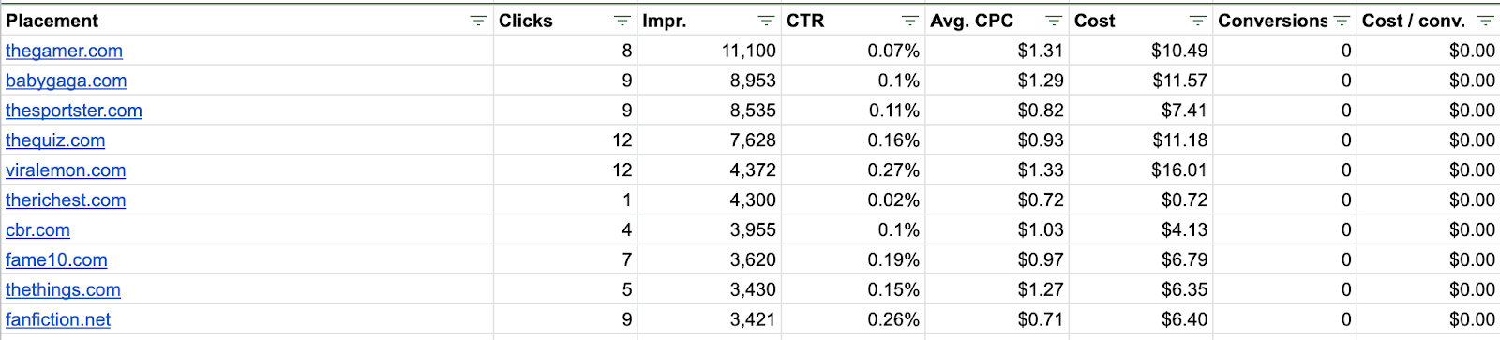Visit the thethings.com link
This screenshot has width=1500, height=340.
pyautogui.click(x=63, y=290)
